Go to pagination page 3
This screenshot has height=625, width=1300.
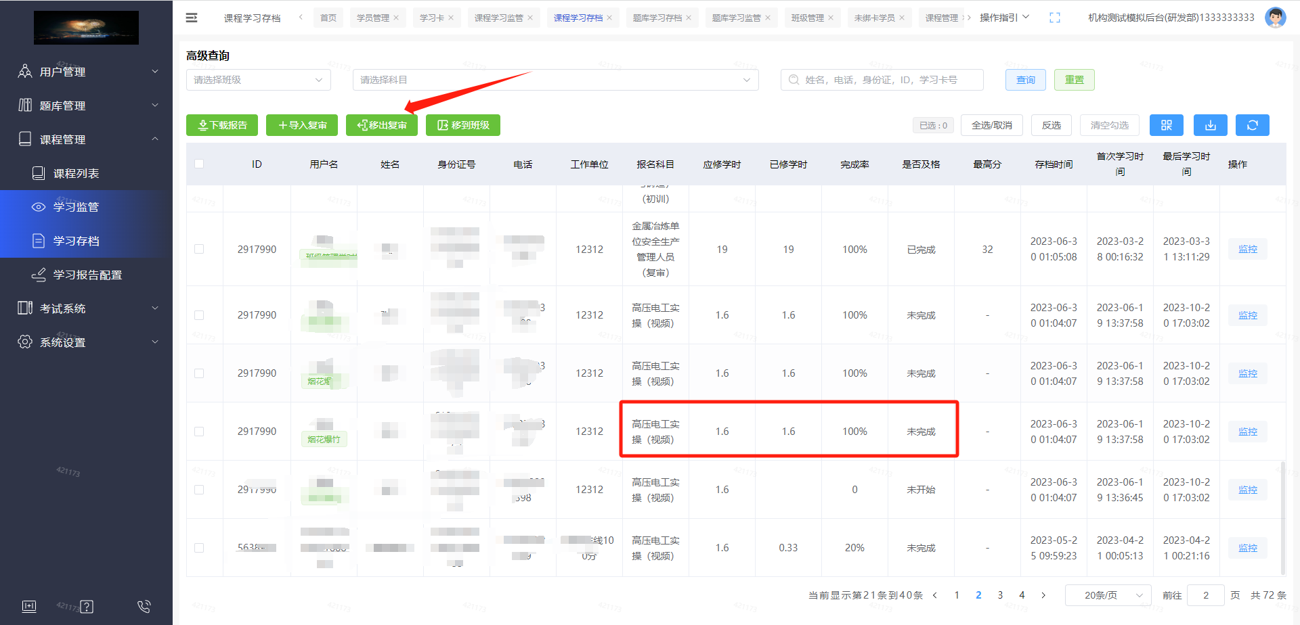tap(1000, 595)
